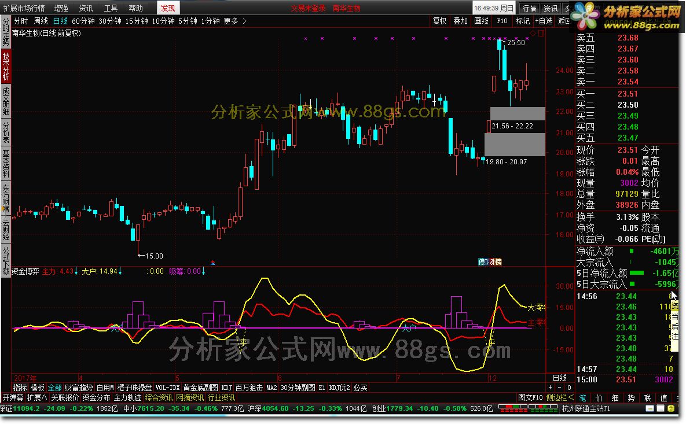Open the 增强 menu

coord(61,8)
